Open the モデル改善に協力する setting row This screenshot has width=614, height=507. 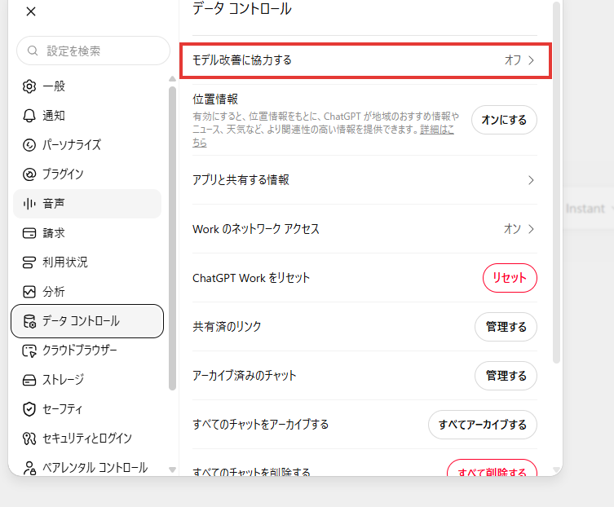[x=366, y=60]
